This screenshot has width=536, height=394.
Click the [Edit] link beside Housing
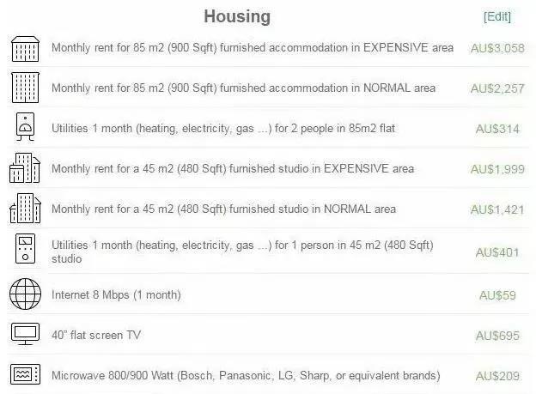point(496,16)
